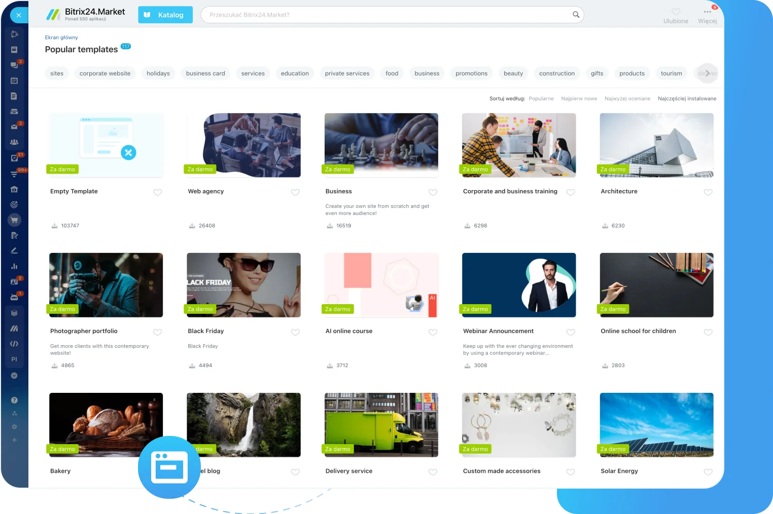This screenshot has width=773, height=514.
Task: Open the Katalog button
Action: (x=165, y=15)
